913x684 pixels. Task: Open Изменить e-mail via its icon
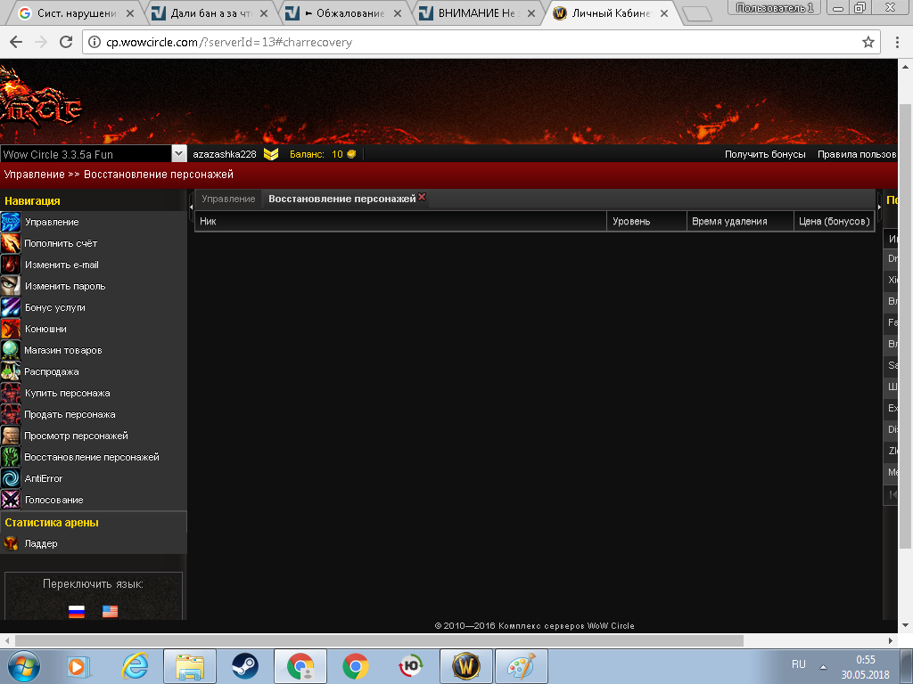pos(11,265)
